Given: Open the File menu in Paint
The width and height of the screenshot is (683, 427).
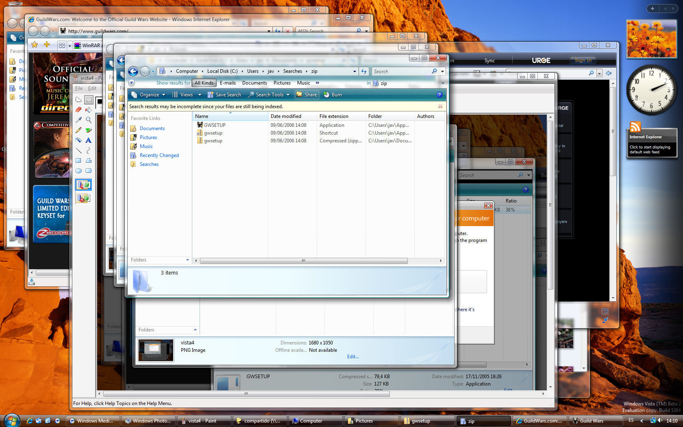Looking at the screenshot, I should [79, 88].
